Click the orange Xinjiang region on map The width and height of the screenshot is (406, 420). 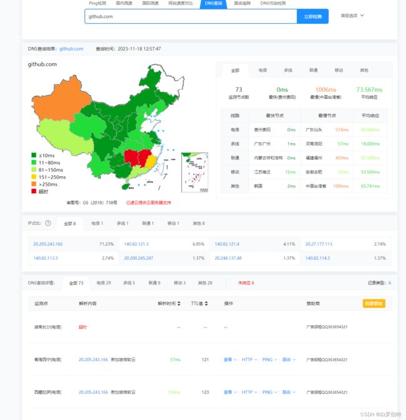click(x=60, y=99)
